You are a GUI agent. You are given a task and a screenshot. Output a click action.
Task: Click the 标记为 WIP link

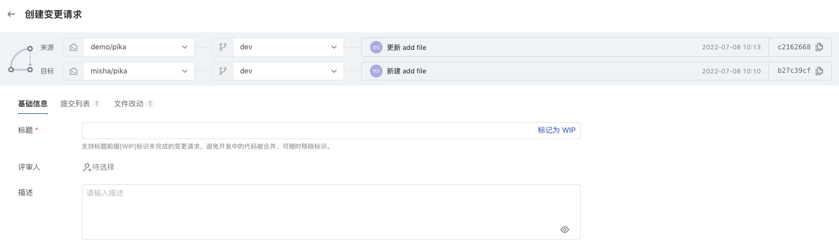[557, 130]
